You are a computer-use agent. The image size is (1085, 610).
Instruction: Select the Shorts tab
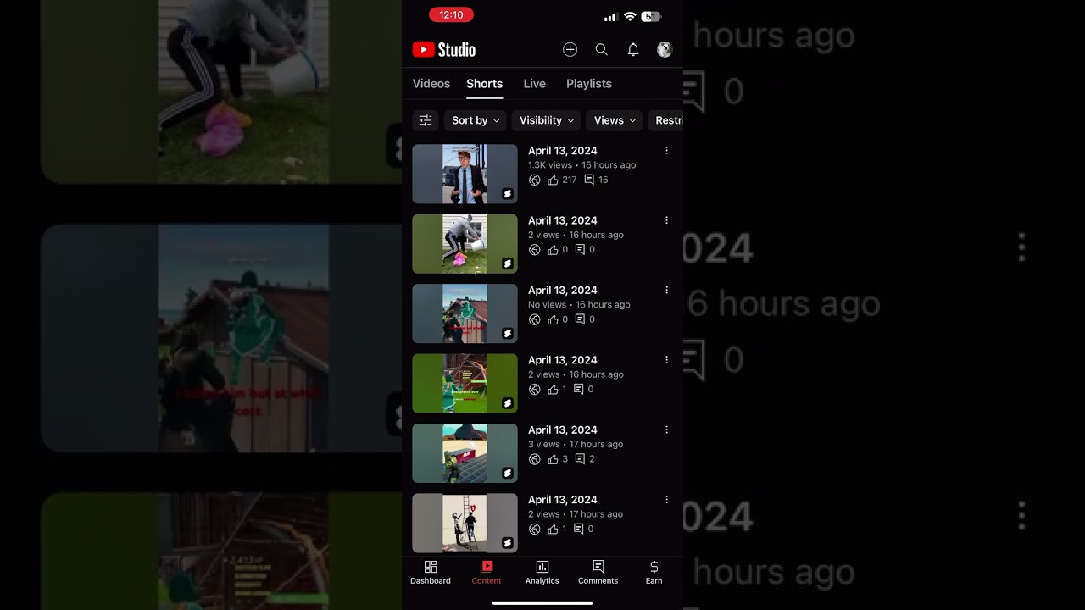[485, 84]
